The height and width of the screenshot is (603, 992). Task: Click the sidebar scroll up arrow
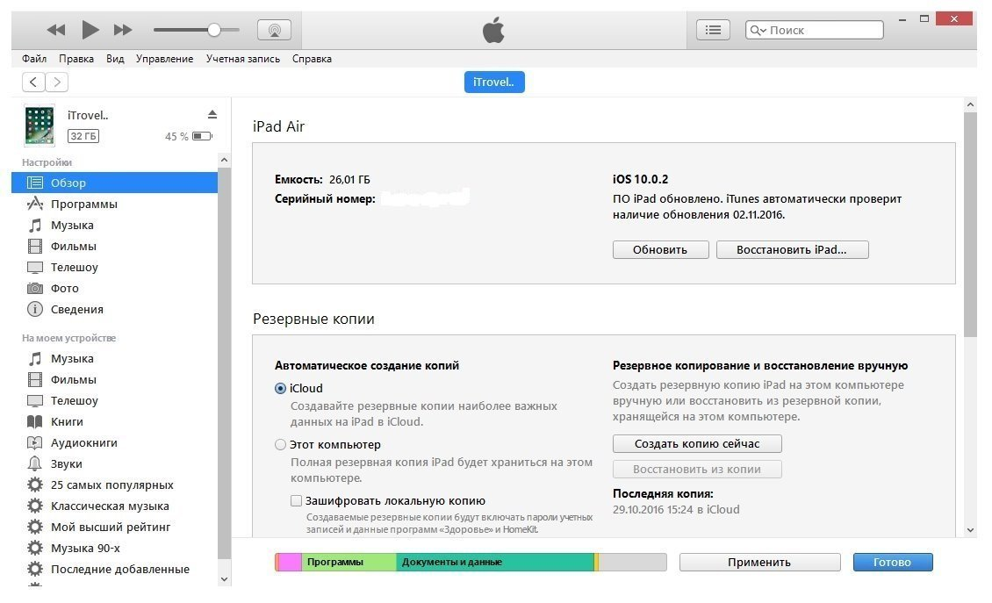224,160
